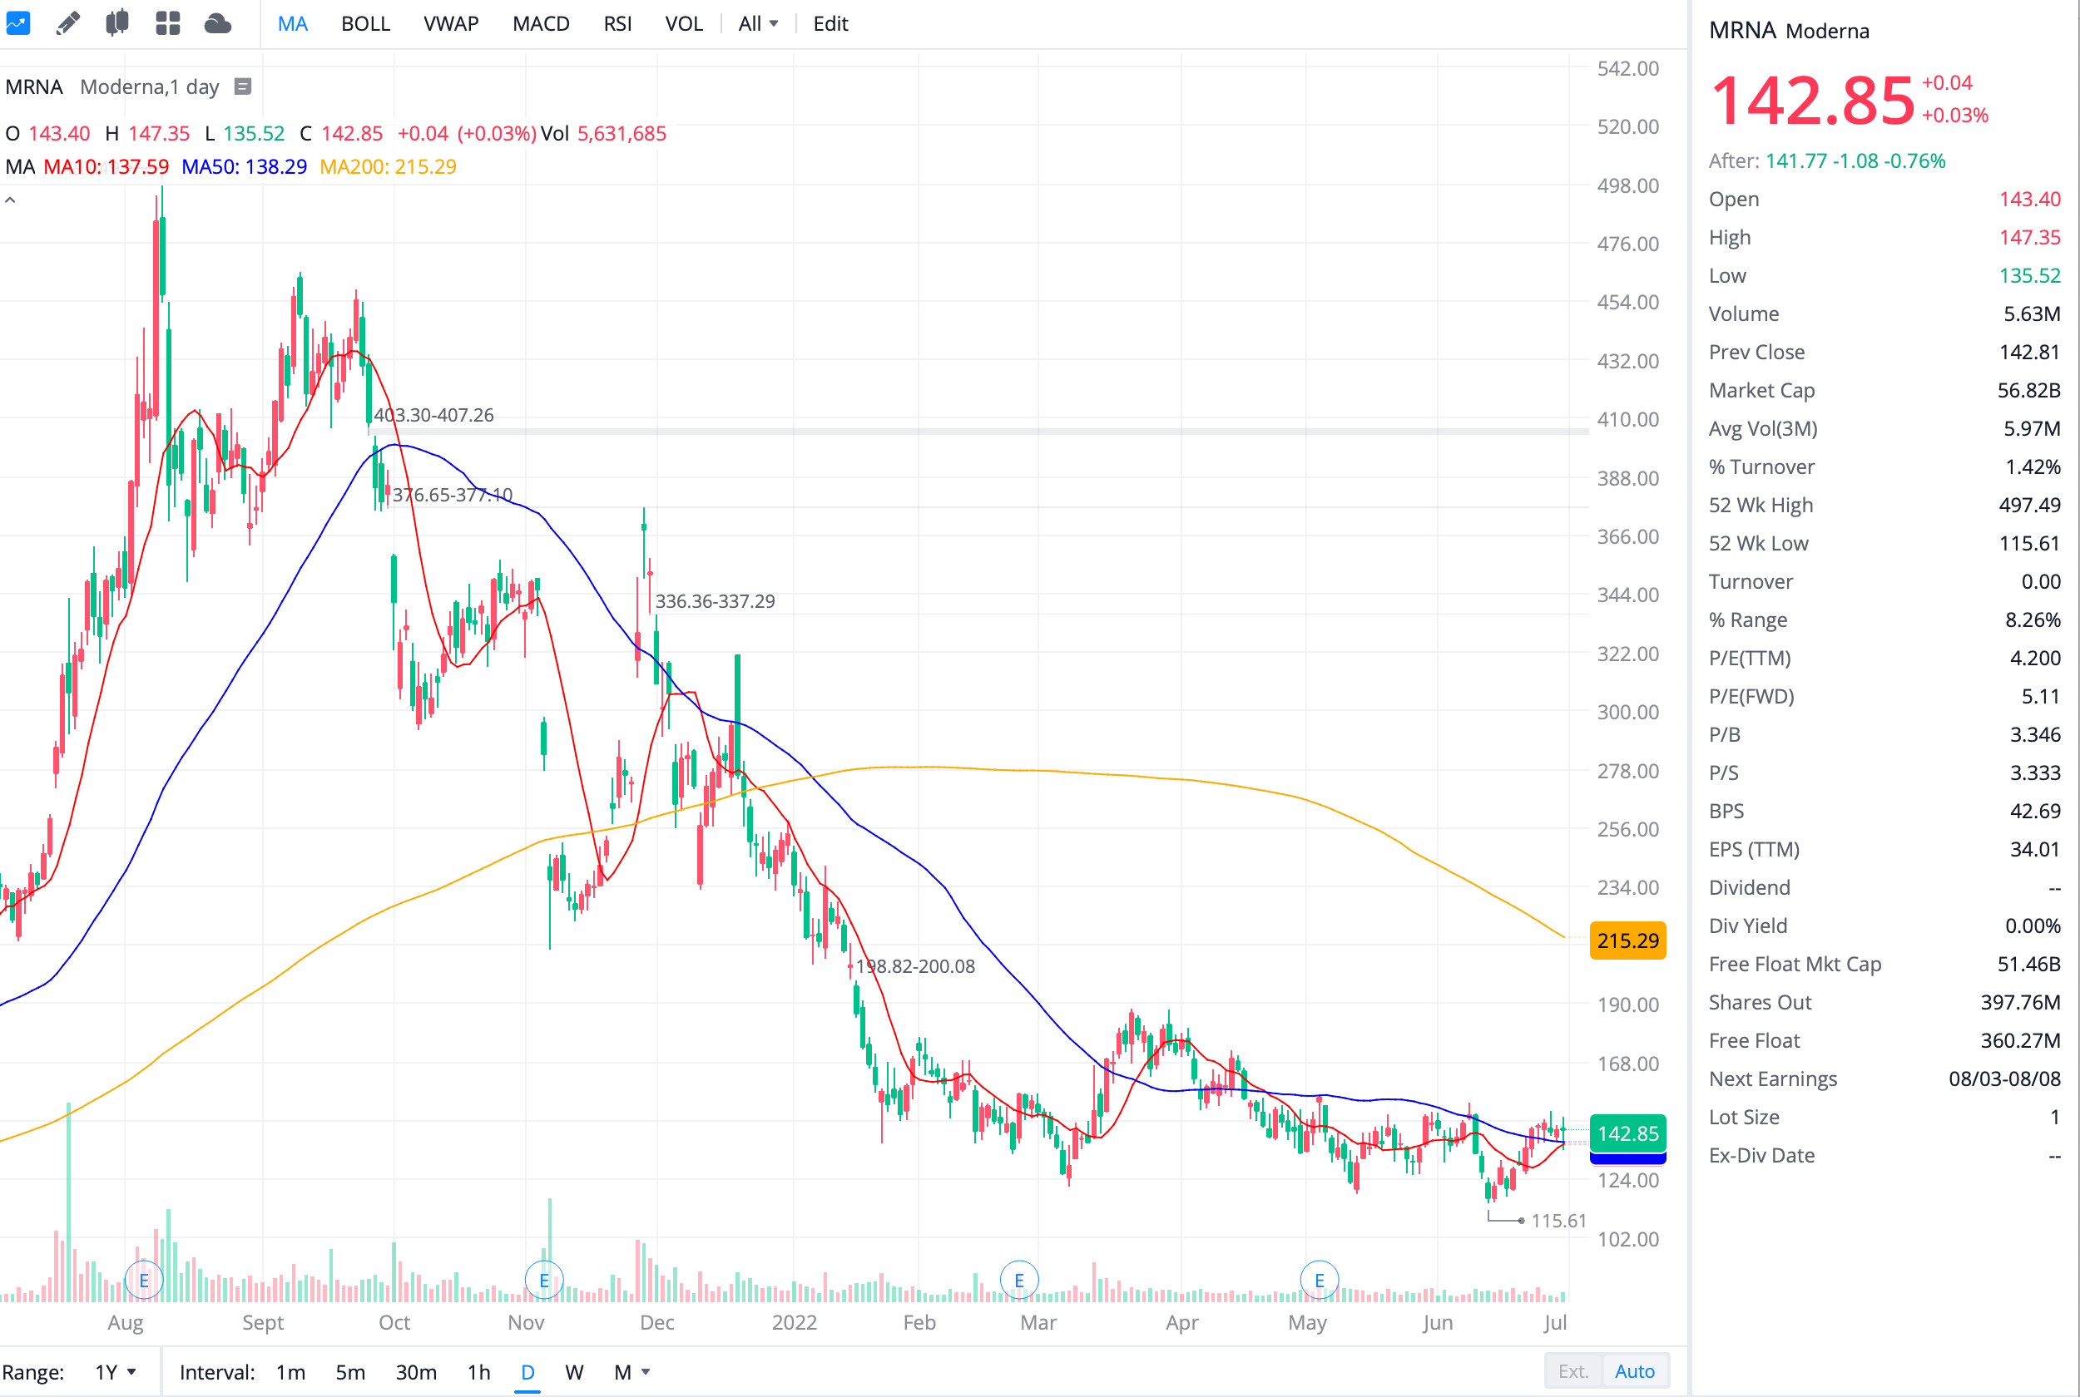
Task: Enable the Ext. extended hours toggle
Action: pyautogui.click(x=1573, y=1371)
